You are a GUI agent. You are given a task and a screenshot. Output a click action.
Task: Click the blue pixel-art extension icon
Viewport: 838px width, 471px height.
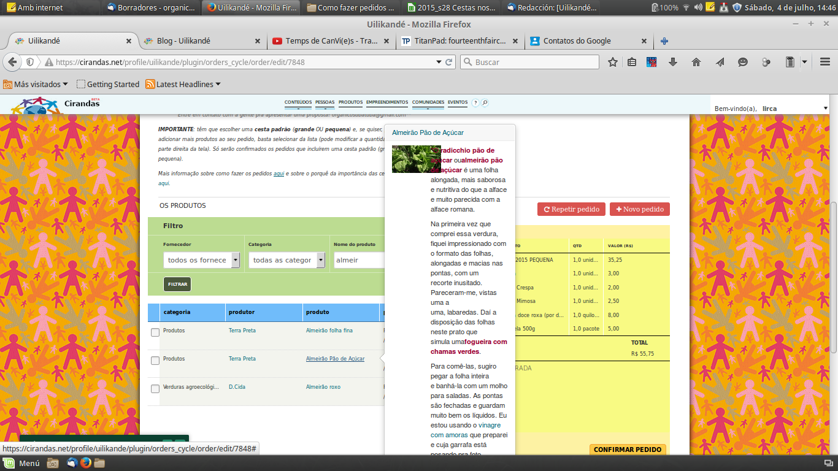pyautogui.click(x=652, y=62)
